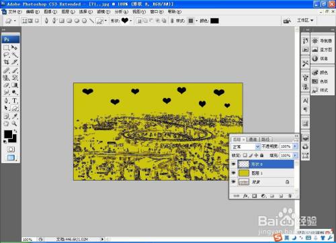This screenshot has width=336, height=243.
Task: Toggle lock transparent pixels
Action: [x=245, y=155]
